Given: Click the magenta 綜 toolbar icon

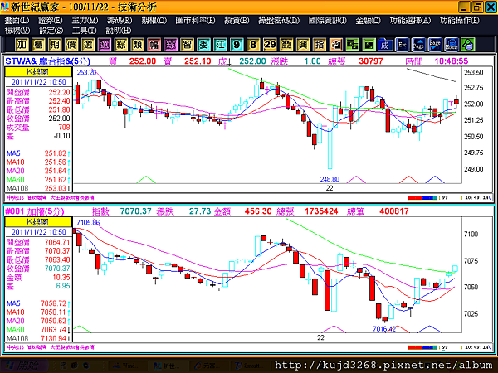Looking at the screenshot, I should click(x=170, y=45).
